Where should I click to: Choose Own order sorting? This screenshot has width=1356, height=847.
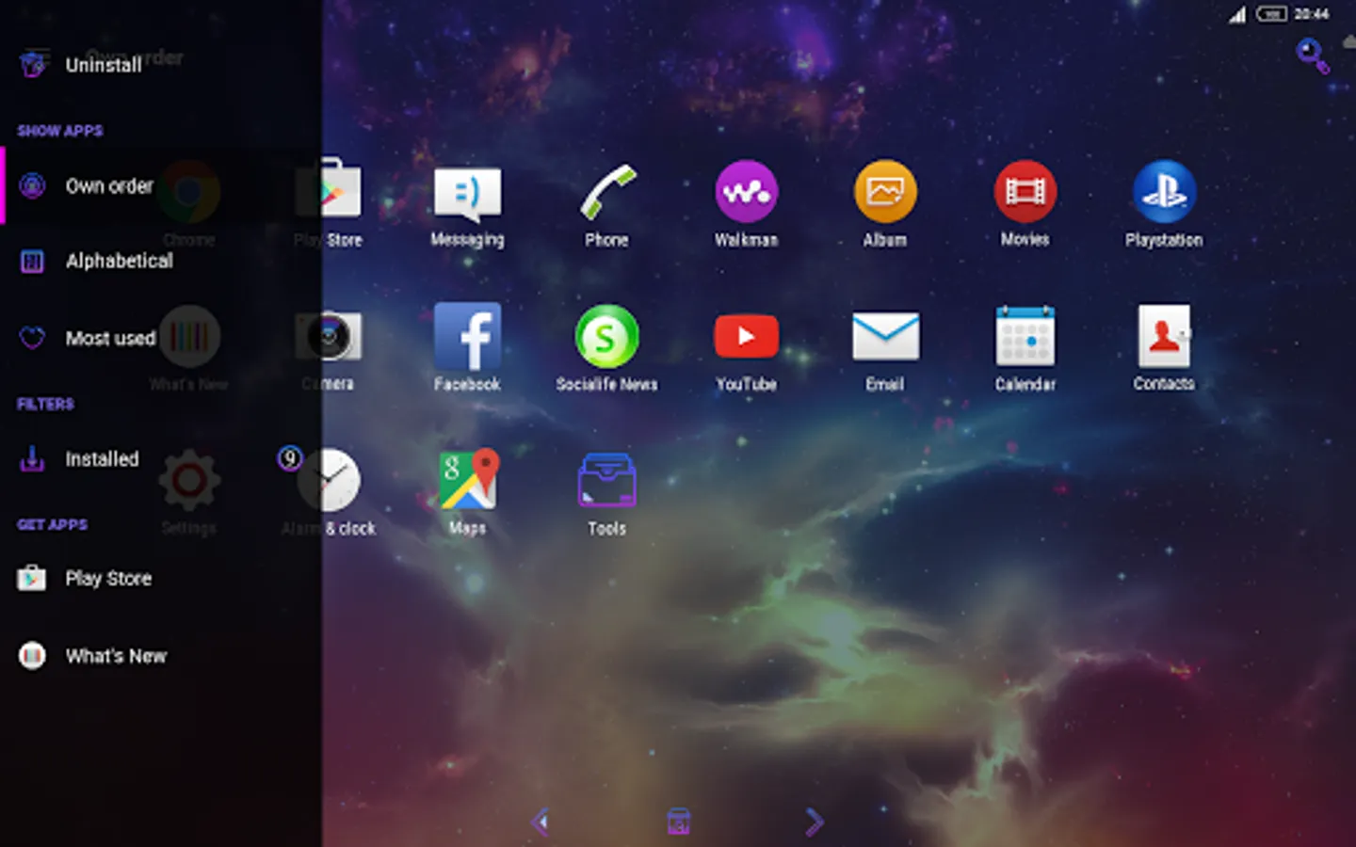point(161,186)
